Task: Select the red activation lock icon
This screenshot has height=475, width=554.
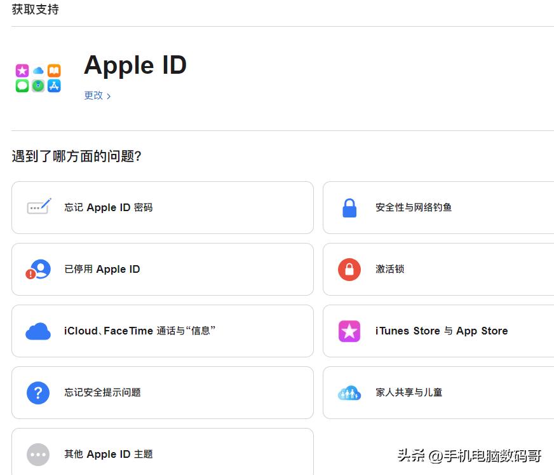Action: (349, 268)
